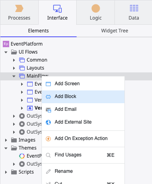Click the UI Flows folder icon
The height and width of the screenshot is (184, 152).
pos(14,52)
